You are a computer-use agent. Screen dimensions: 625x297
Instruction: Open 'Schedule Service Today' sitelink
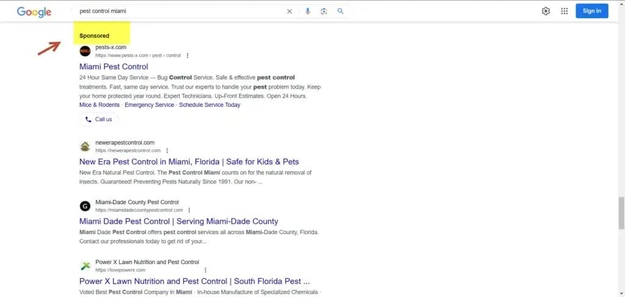tap(210, 105)
